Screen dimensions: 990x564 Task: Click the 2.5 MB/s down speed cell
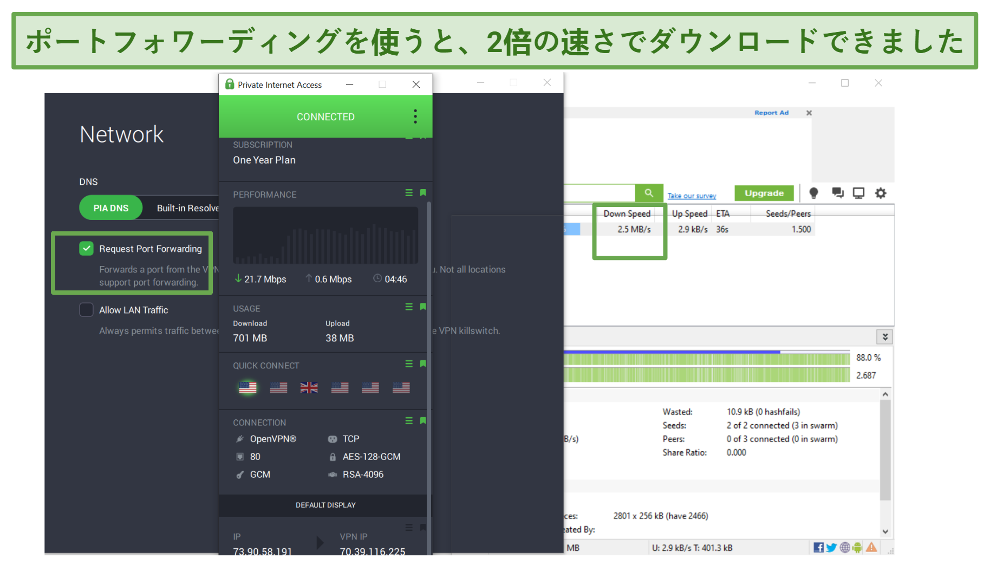(x=634, y=229)
